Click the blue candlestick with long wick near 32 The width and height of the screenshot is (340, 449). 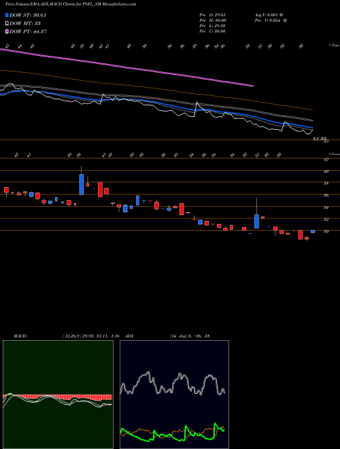point(257,221)
